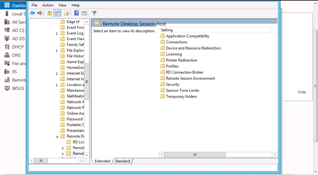Expand the Event Log tree node

(x=57, y=34)
